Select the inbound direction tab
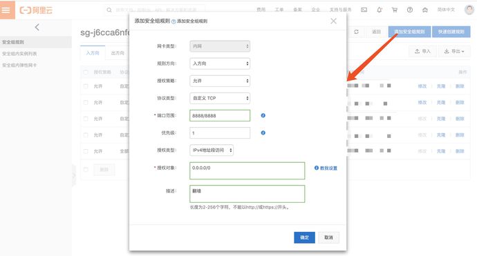Viewport: 477px width, 256px height. 93,53
